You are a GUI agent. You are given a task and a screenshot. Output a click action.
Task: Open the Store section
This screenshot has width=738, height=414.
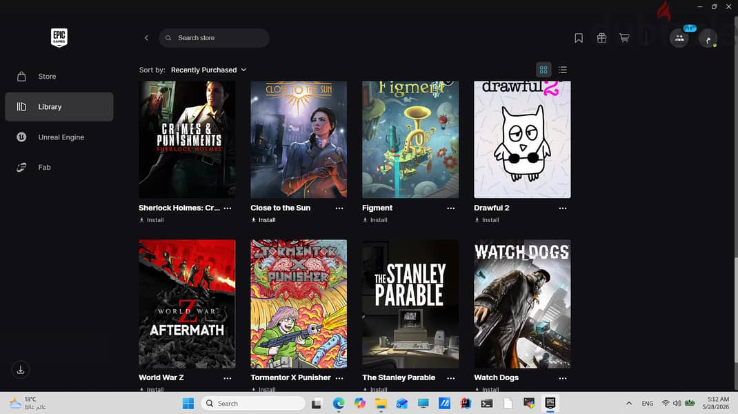(59, 77)
